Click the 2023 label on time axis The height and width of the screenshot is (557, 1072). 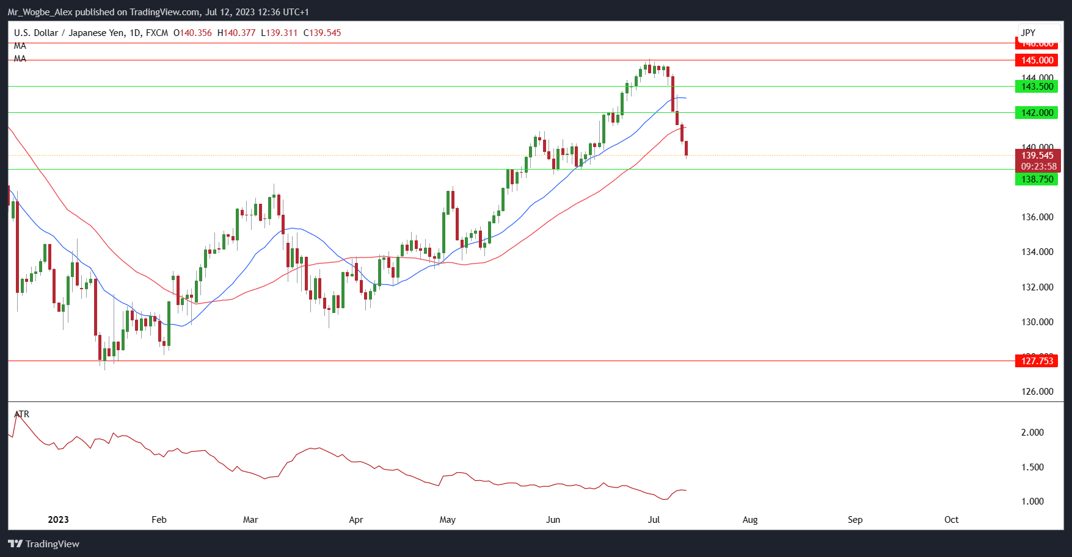pos(58,520)
